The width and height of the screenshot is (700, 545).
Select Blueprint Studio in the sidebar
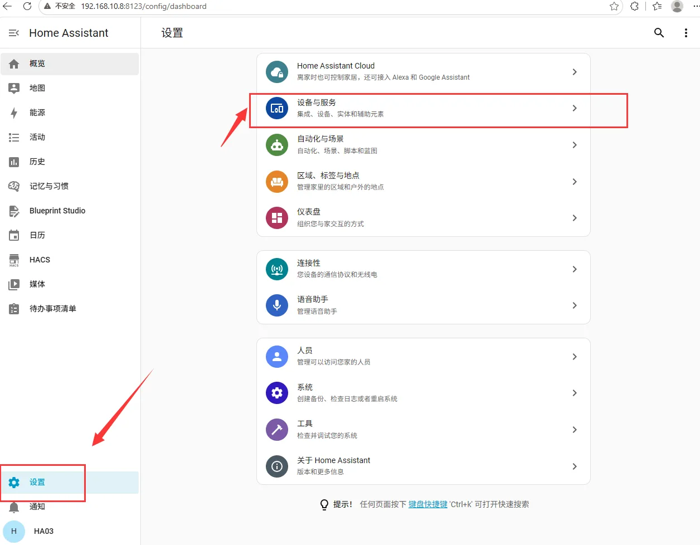tap(70, 211)
